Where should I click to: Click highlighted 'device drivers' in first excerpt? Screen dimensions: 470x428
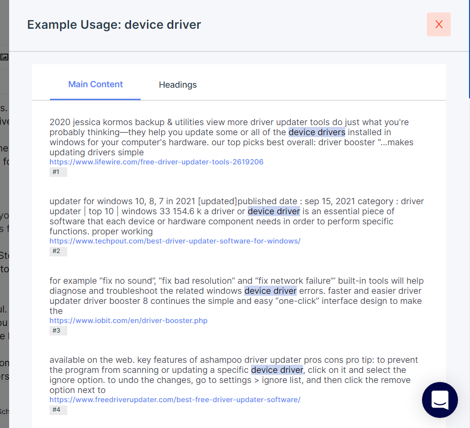pos(317,132)
